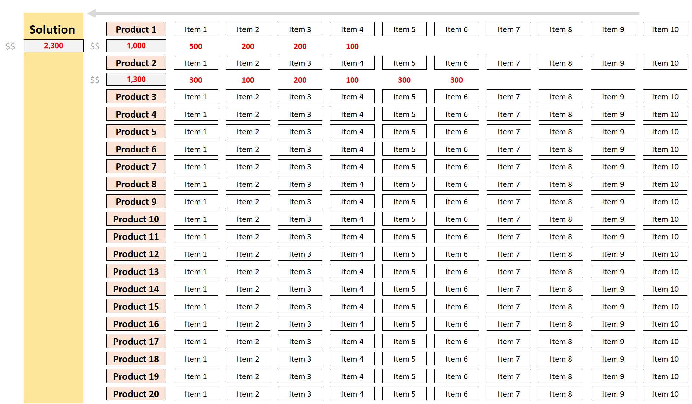Screen dimensions: 692x404
Task: Select the Solution total value 2,300
Action: [53, 46]
